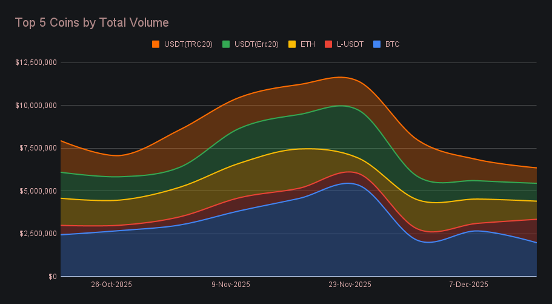552x304 pixels.
Task: Click the L-USDT legend text
Action: [x=350, y=44]
